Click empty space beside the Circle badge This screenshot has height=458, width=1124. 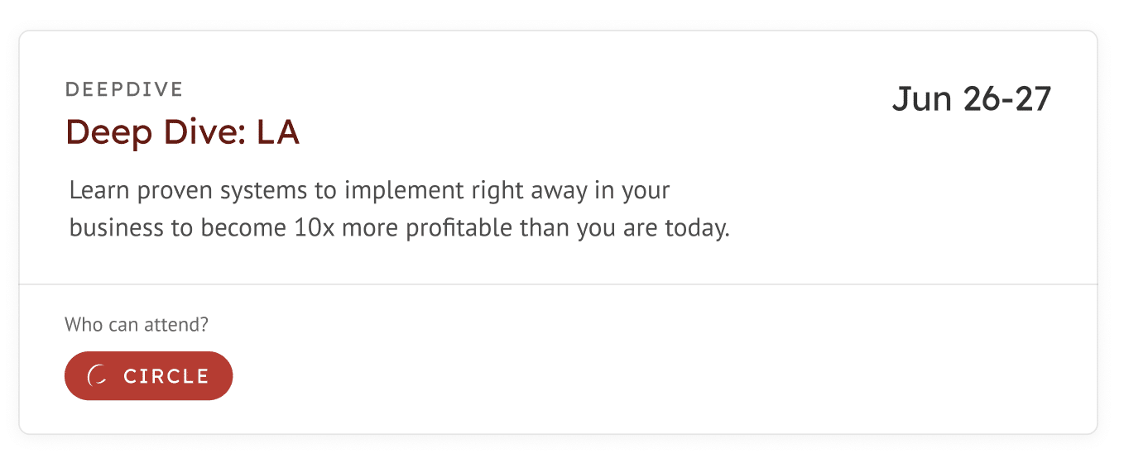[579, 376]
